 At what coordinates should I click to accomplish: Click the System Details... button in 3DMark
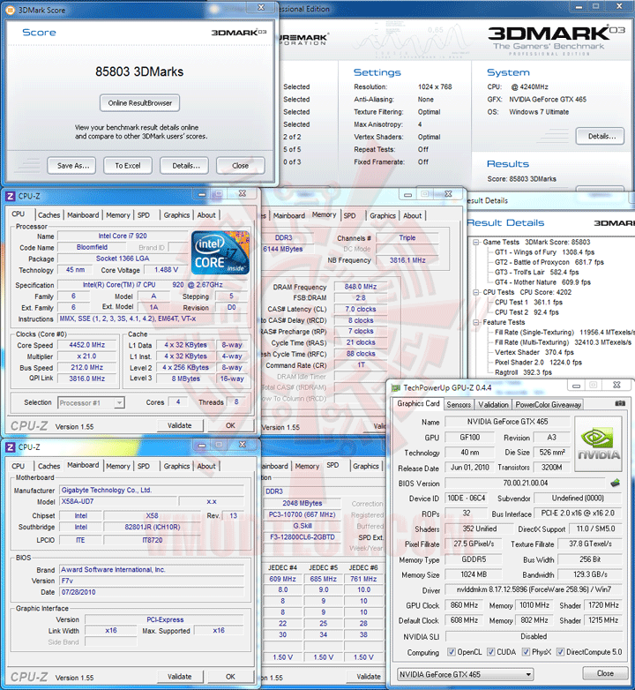click(x=601, y=137)
